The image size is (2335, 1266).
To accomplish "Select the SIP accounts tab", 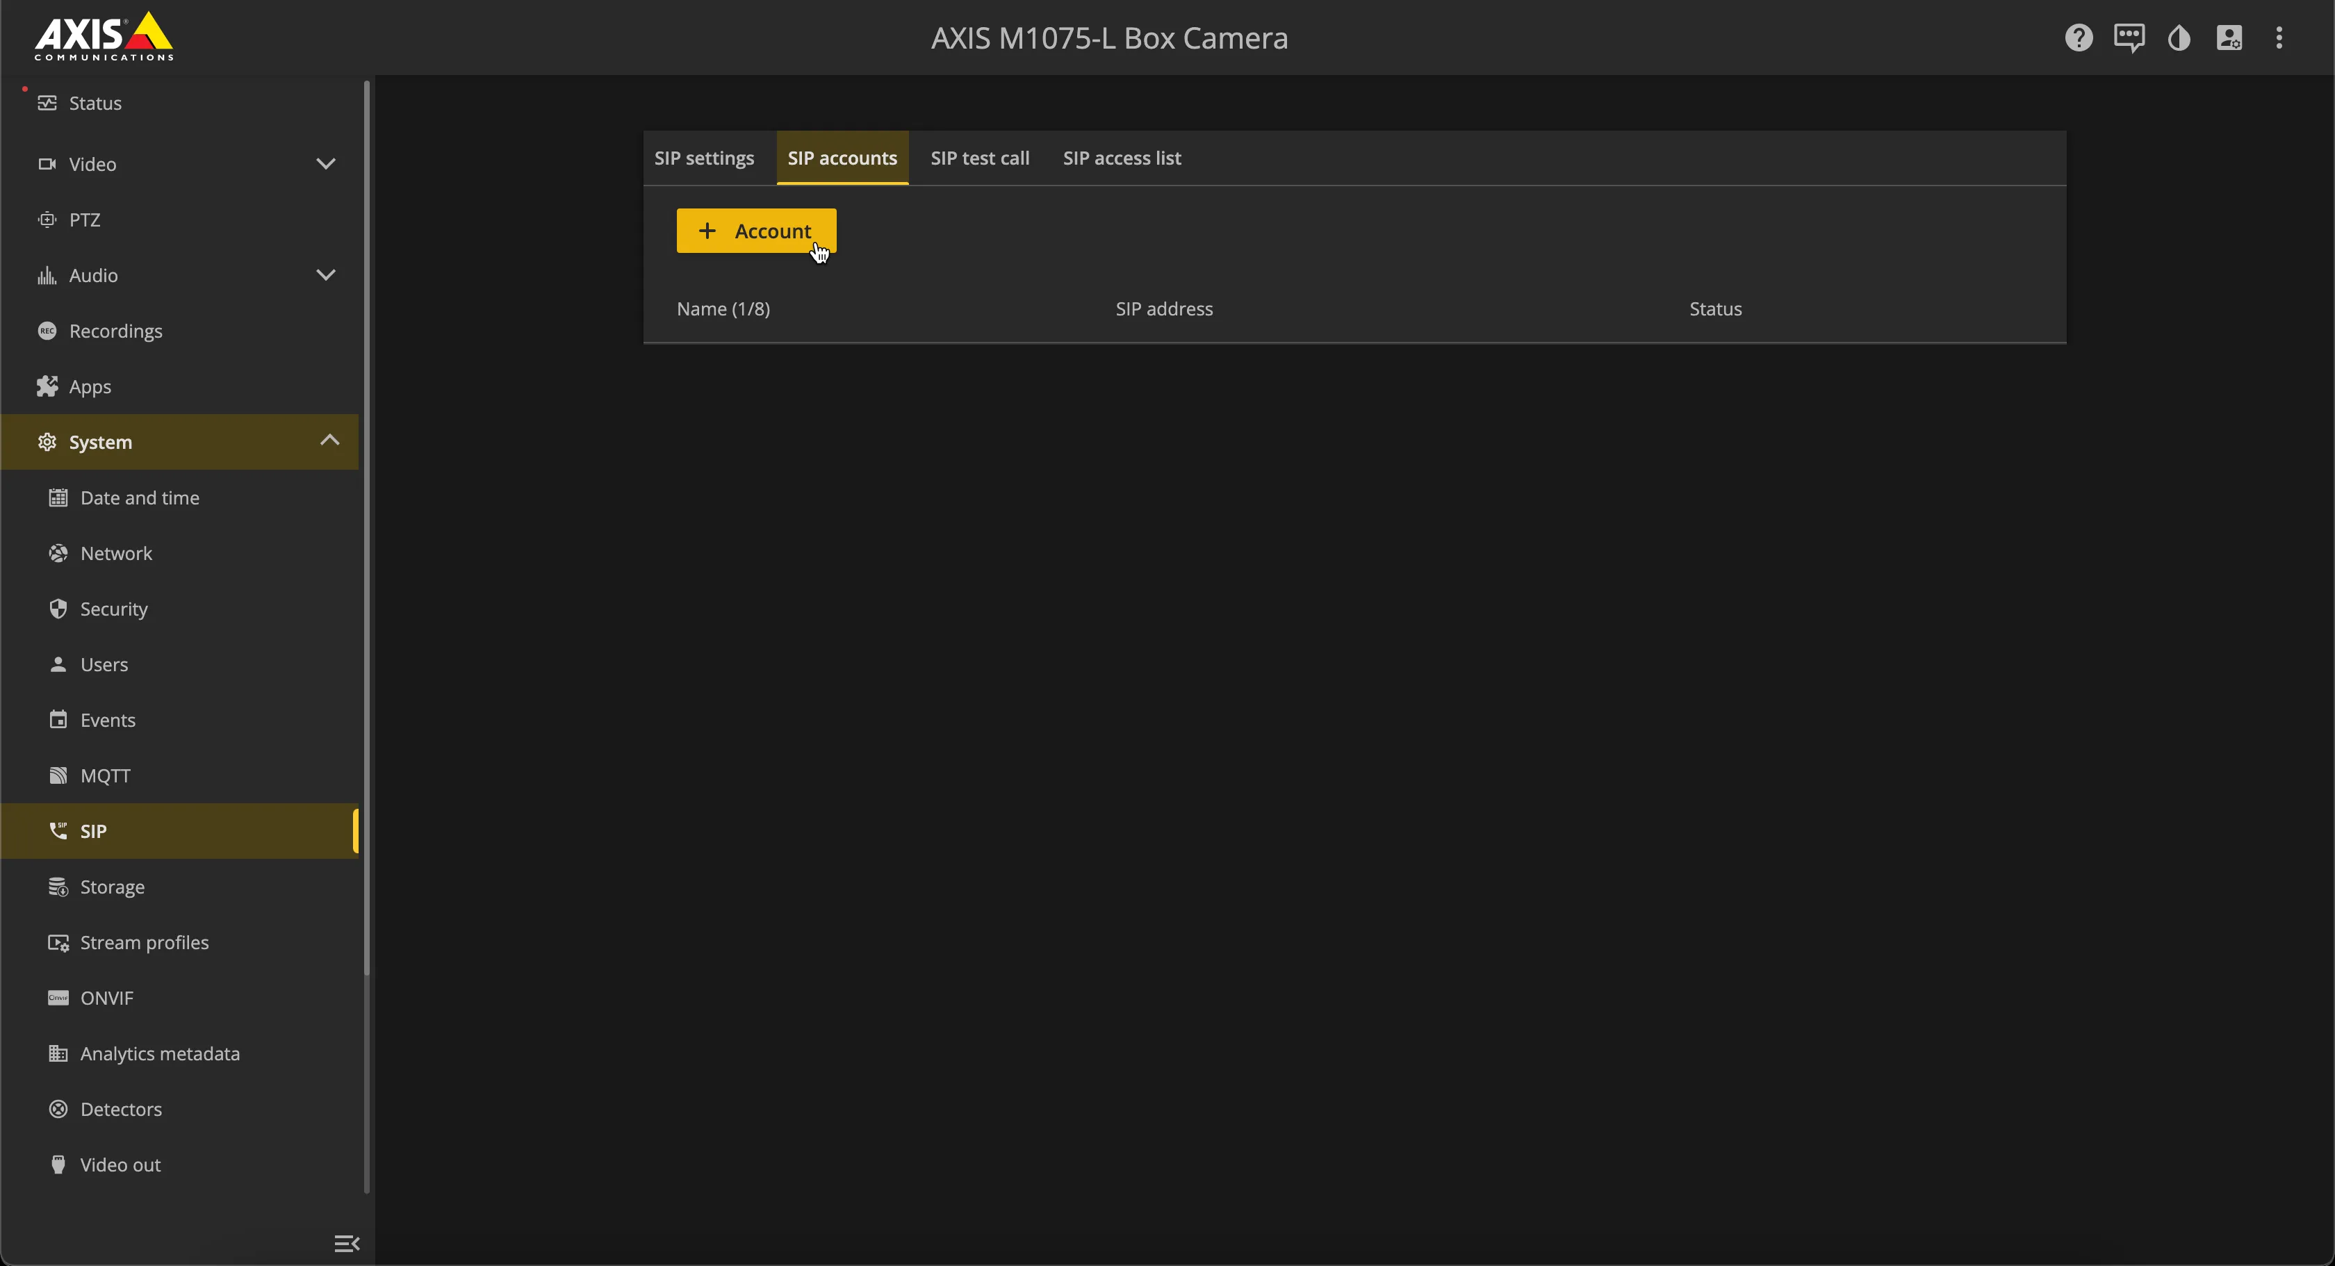I will click(x=842, y=158).
